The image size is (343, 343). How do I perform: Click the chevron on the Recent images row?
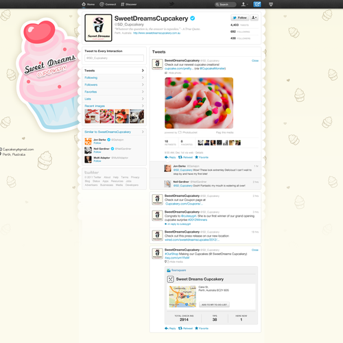click(143, 106)
